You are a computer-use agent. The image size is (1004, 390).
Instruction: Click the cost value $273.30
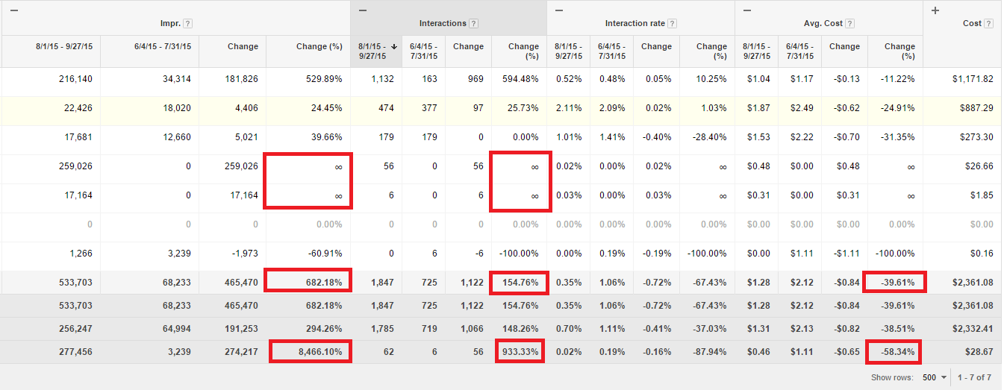(x=976, y=137)
